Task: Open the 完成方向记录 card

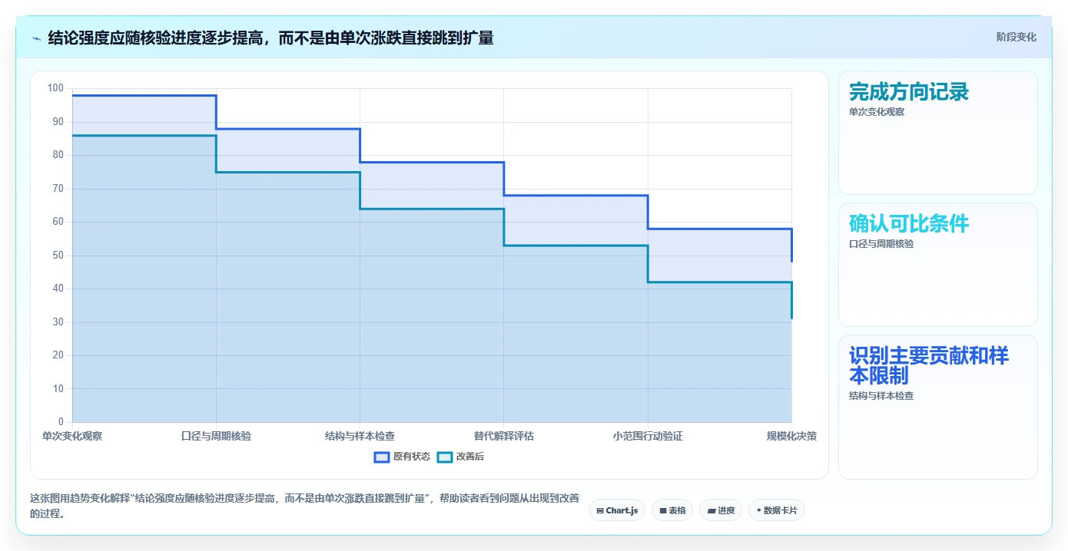Action: pos(937,133)
